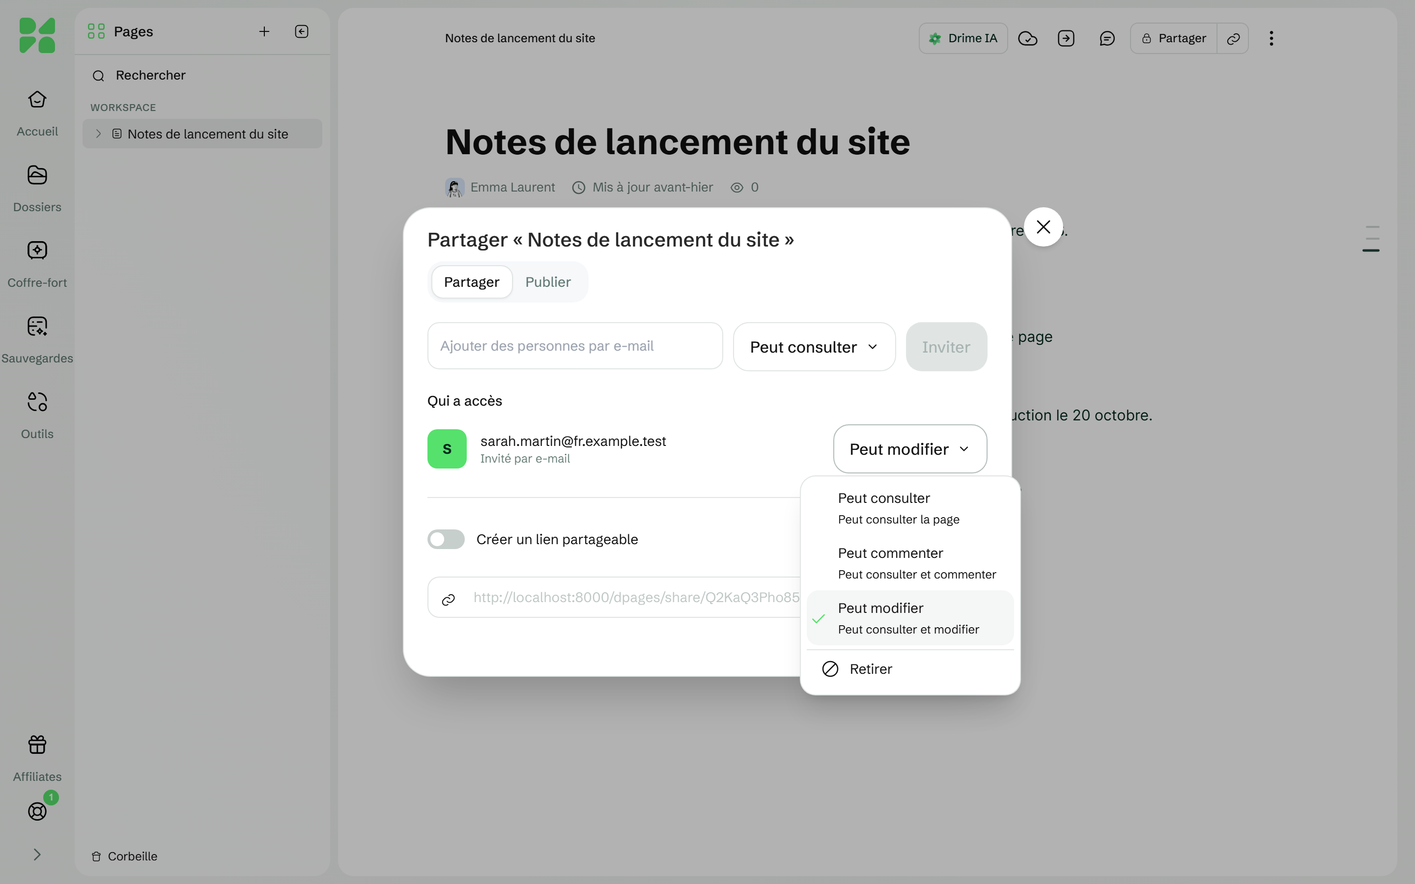Click the clock icon near Mis à jour

click(578, 187)
